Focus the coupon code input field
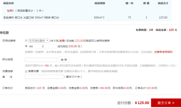Screen dimensions: 181x108 43,46
